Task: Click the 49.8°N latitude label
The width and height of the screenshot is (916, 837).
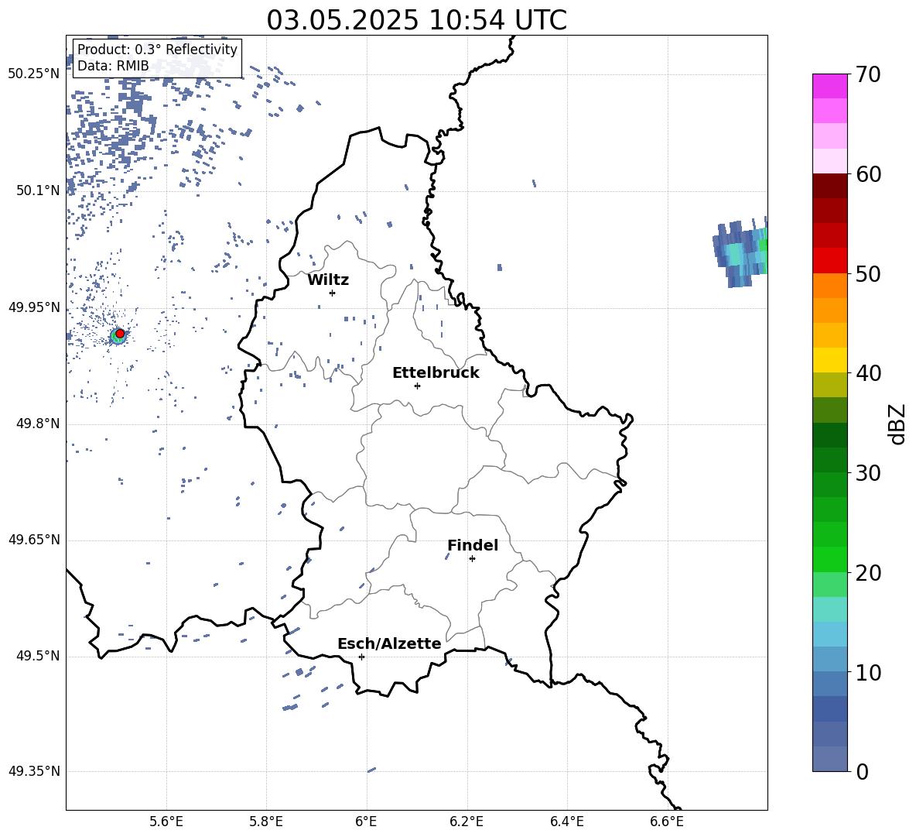Action: [x=38, y=424]
